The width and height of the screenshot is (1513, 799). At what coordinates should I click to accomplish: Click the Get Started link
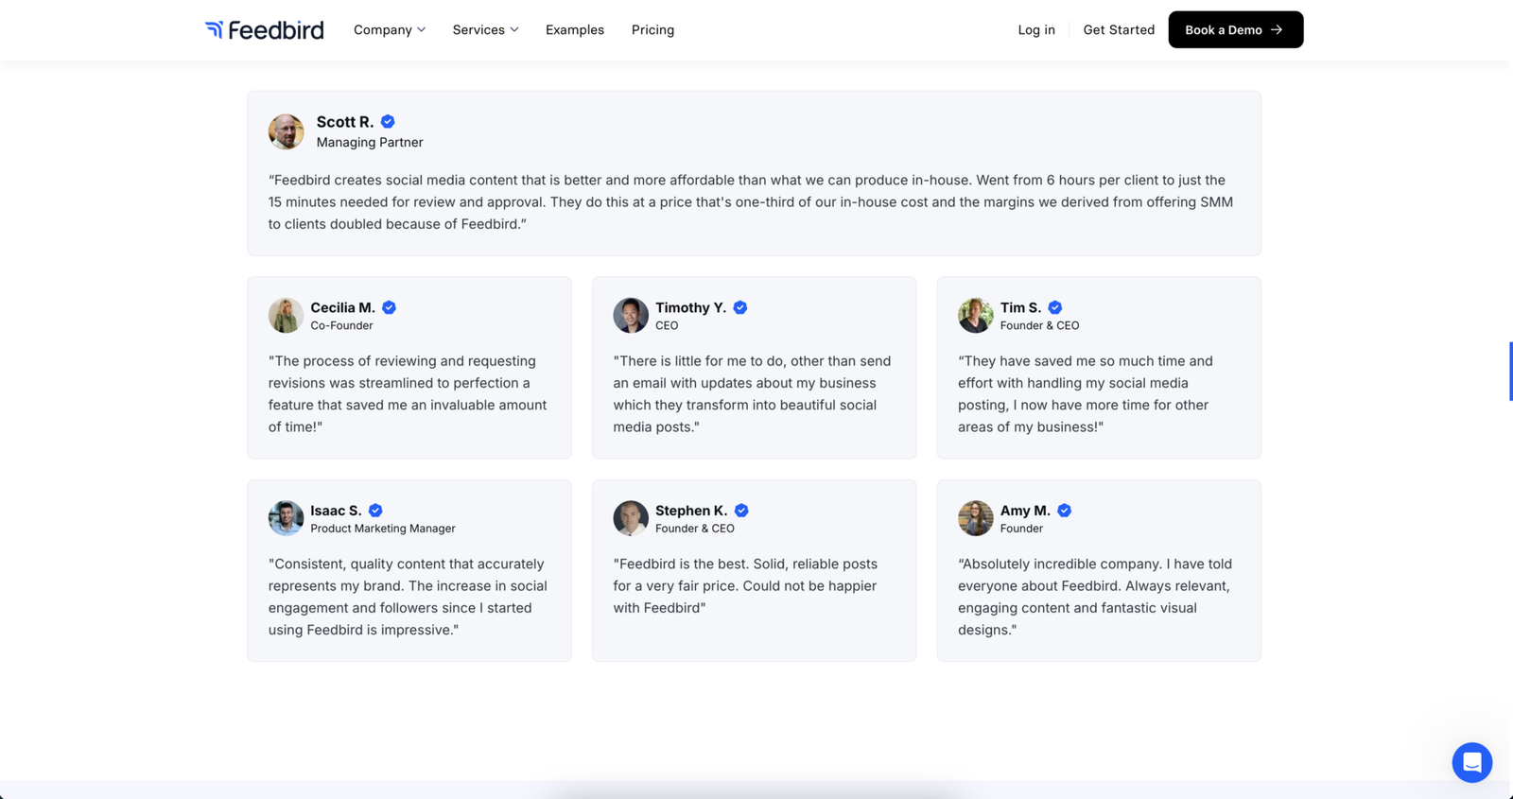pos(1119,30)
